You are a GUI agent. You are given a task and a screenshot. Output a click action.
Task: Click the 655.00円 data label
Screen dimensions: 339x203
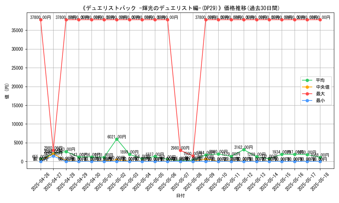pos(40,157)
